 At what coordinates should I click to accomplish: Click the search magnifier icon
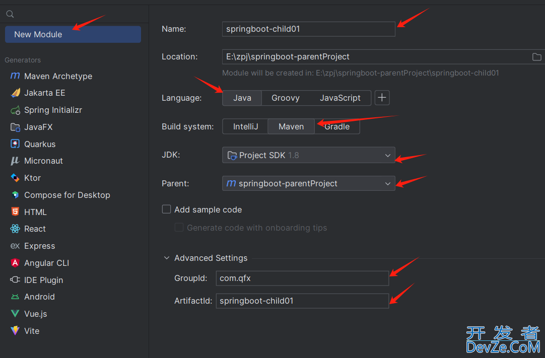[10, 14]
